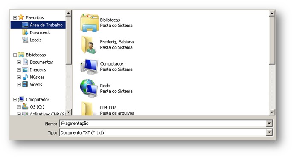294x158 pixels.
Task: Click navigation pane scroll down arrow
Action: (x=68, y=112)
